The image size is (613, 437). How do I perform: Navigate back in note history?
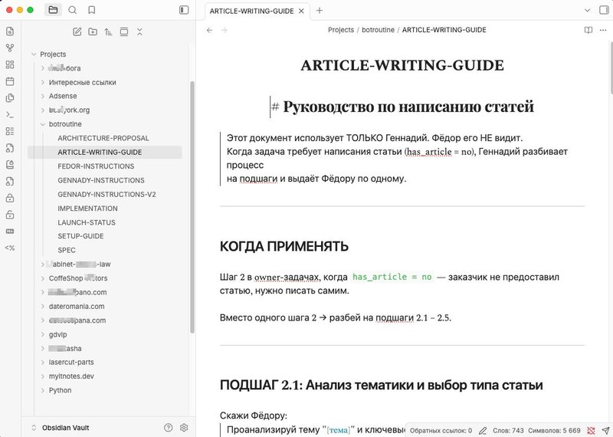click(209, 30)
